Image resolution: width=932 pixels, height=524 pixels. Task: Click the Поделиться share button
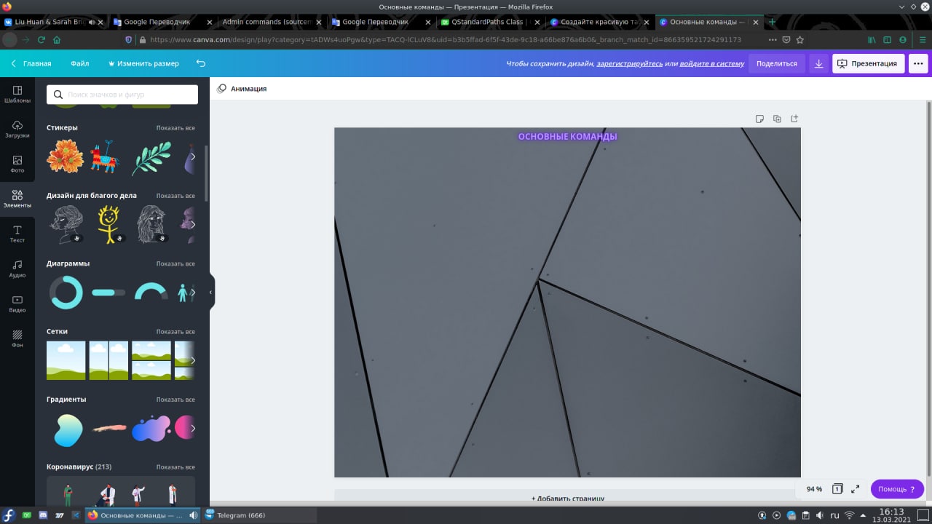coord(776,63)
